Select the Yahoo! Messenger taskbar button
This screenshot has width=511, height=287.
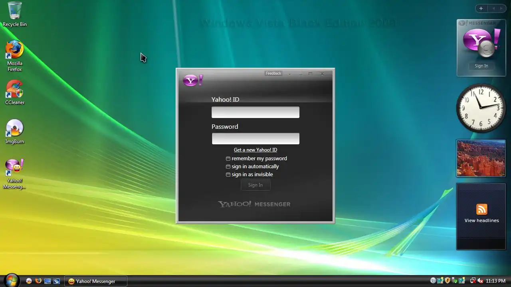pos(96,281)
